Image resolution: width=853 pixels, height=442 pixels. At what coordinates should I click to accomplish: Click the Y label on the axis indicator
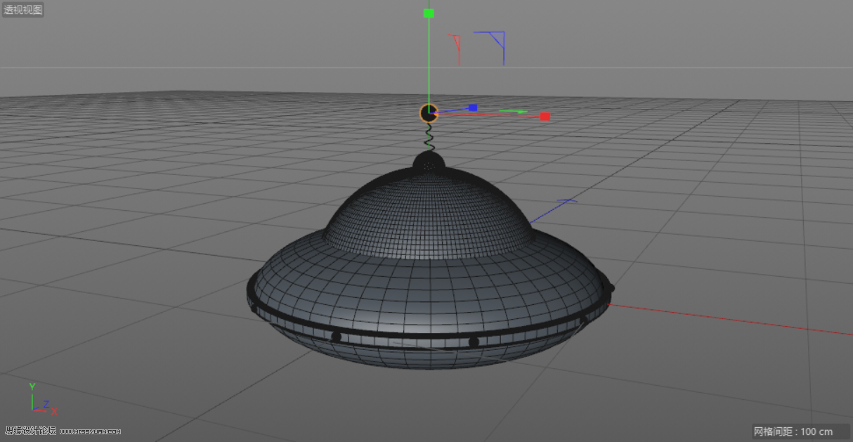pyautogui.click(x=31, y=386)
